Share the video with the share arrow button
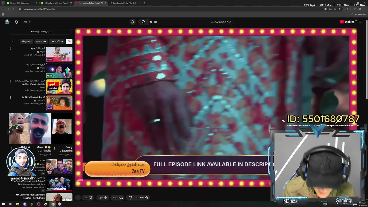 tap(118, 198)
